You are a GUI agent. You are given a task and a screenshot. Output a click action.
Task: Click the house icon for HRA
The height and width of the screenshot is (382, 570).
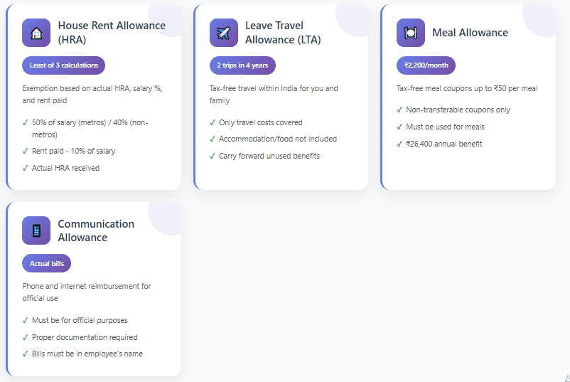36,33
